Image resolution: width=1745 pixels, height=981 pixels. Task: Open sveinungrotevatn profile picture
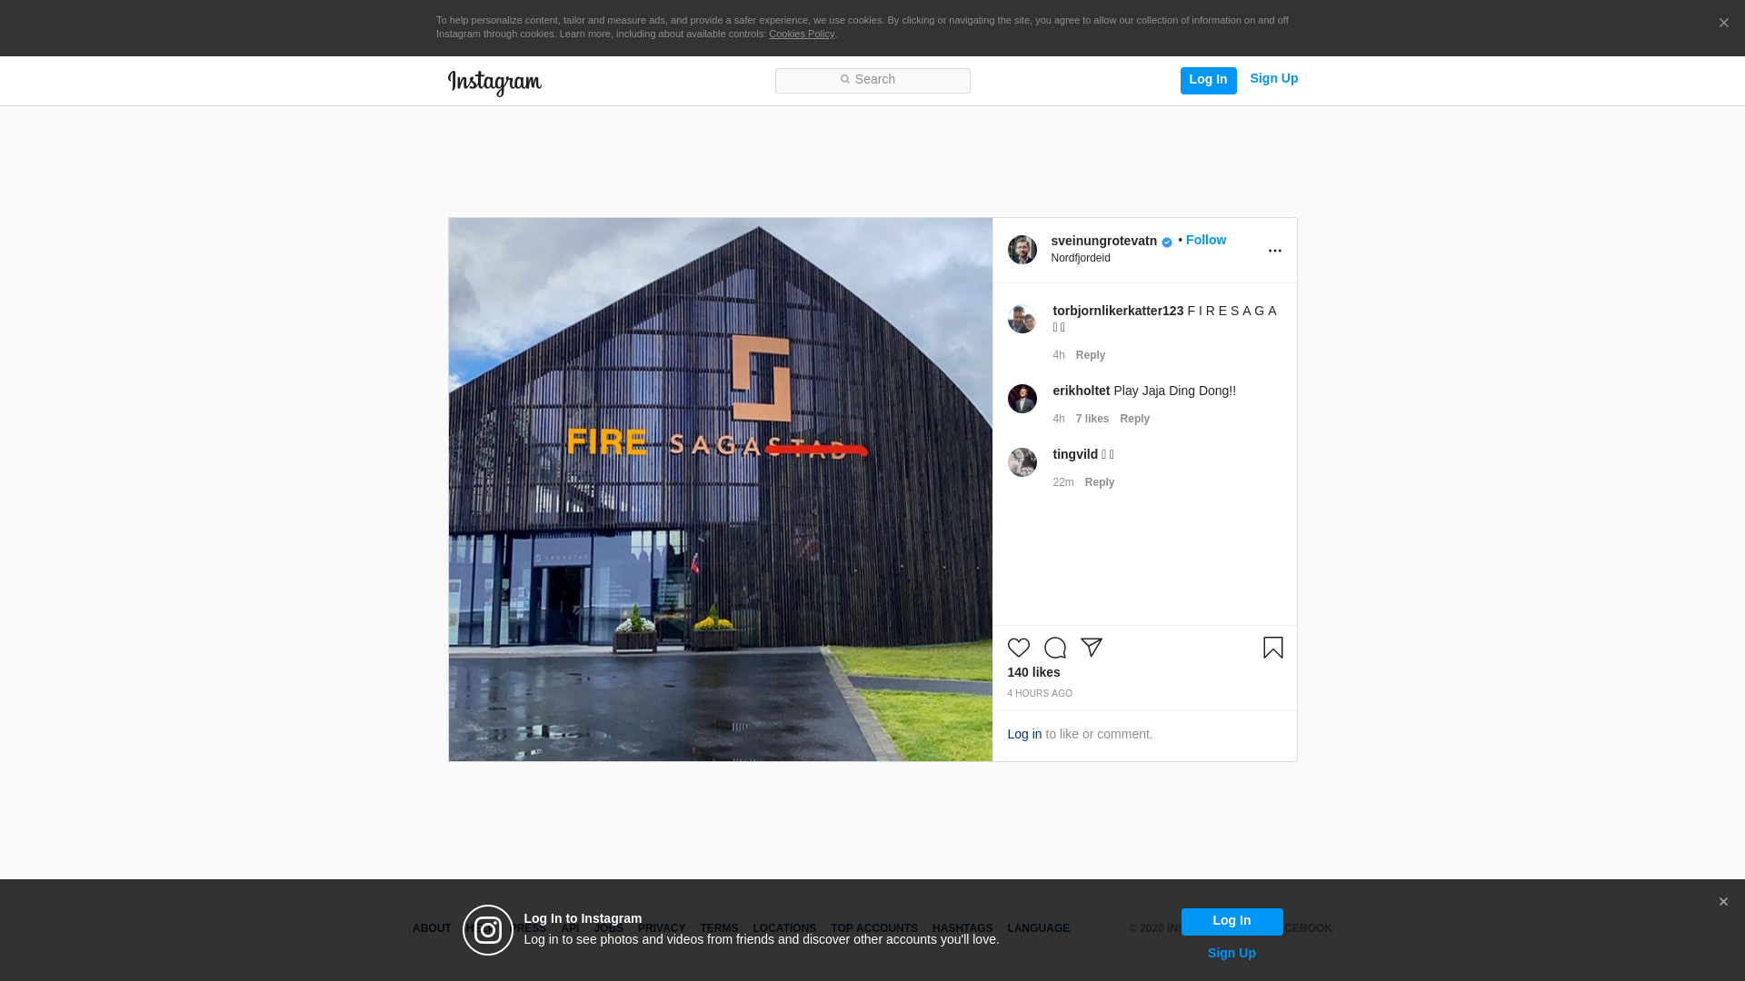pos(1022,250)
